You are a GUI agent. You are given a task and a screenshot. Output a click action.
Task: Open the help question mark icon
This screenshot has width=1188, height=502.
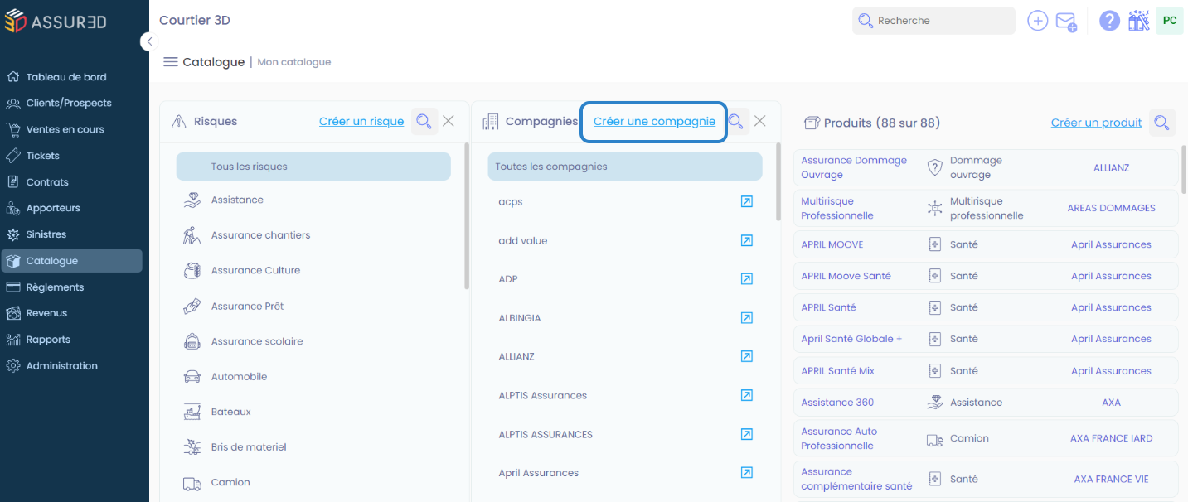click(x=1110, y=21)
